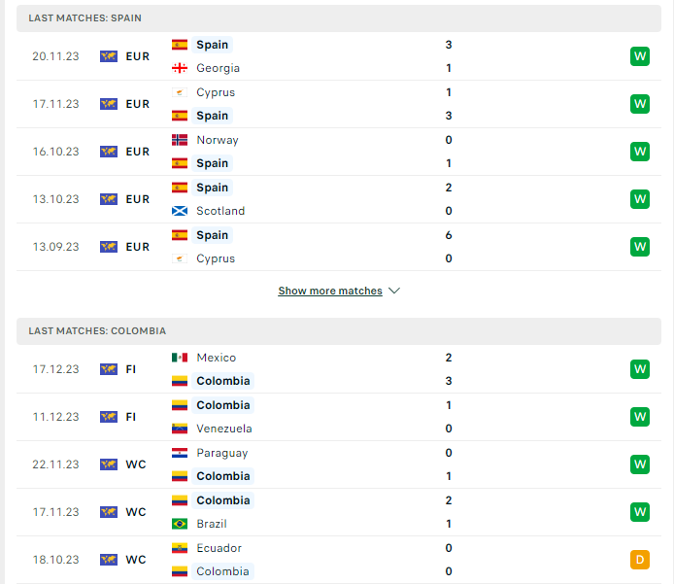Click the Ecuador flag icon
Viewport: 674px width, 584px height.
(180, 548)
